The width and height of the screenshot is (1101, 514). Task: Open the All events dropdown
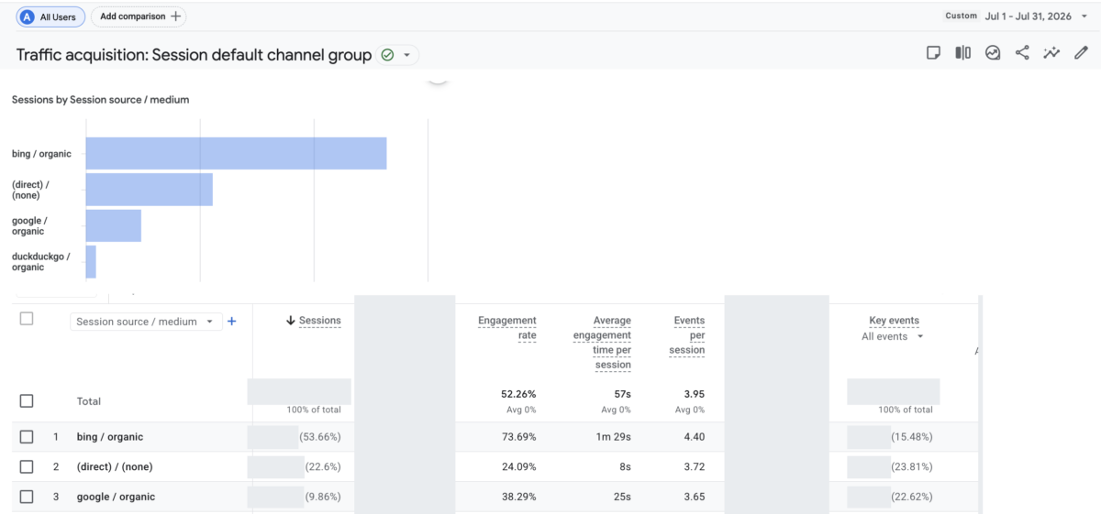[893, 336]
